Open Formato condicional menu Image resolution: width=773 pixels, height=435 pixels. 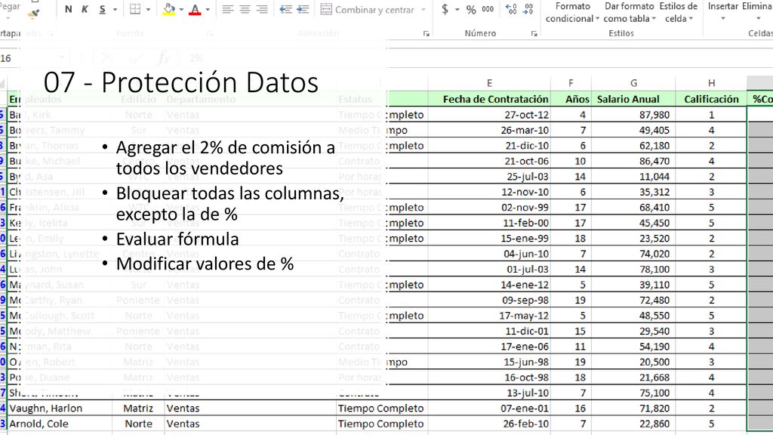click(x=572, y=12)
